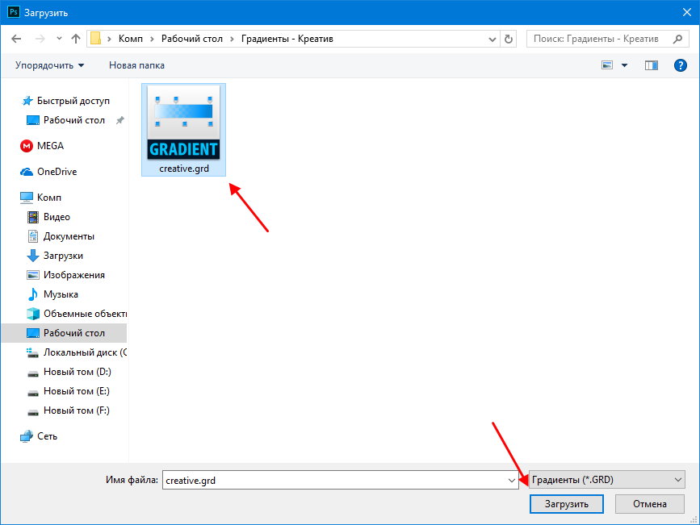Open the Загрузки folder
Image resolution: width=700 pixels, height=525 pixels.
[x=56, y=256]
